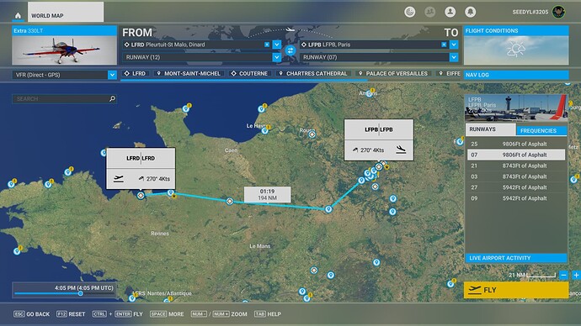Select runway 21 8743Ft of Asphalt

click(x=516, y=166)
